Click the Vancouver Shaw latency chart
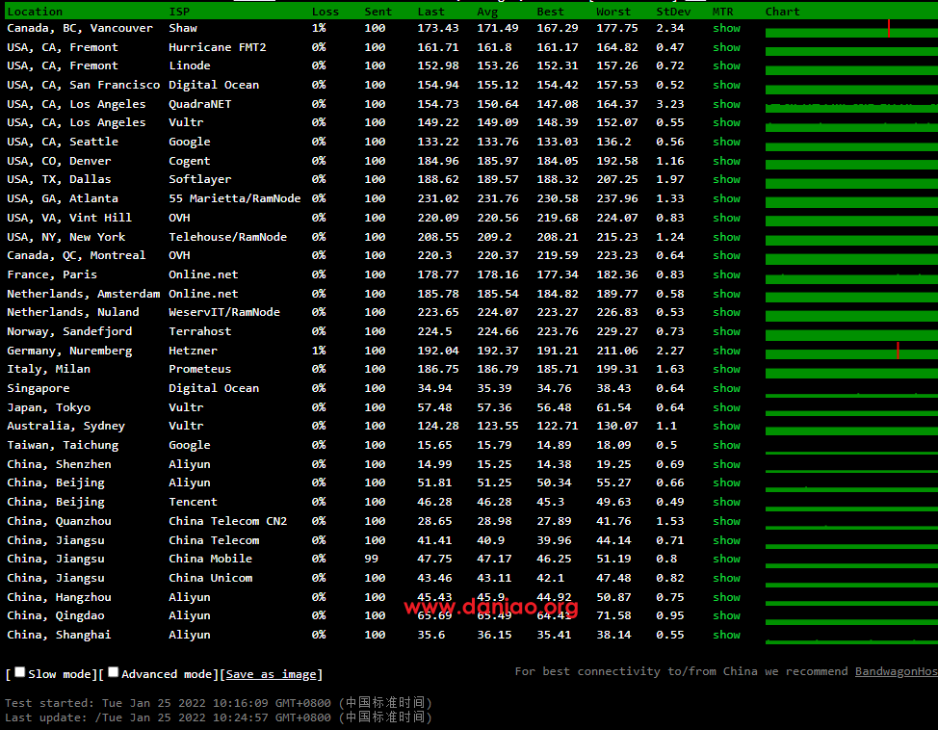Viewport: 938px width, 730px height. [x=851, y=28]
